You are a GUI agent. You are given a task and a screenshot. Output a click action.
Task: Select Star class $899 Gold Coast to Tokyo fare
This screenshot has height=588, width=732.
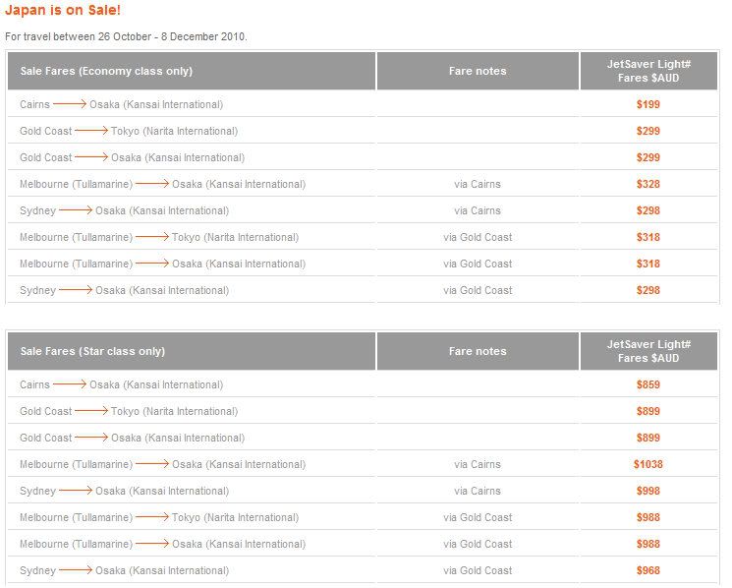pos(648,411)
